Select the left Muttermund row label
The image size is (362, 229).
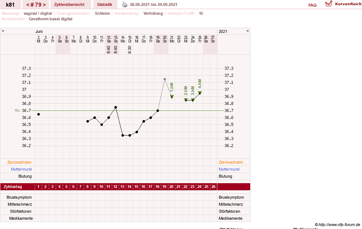(21, 169)
